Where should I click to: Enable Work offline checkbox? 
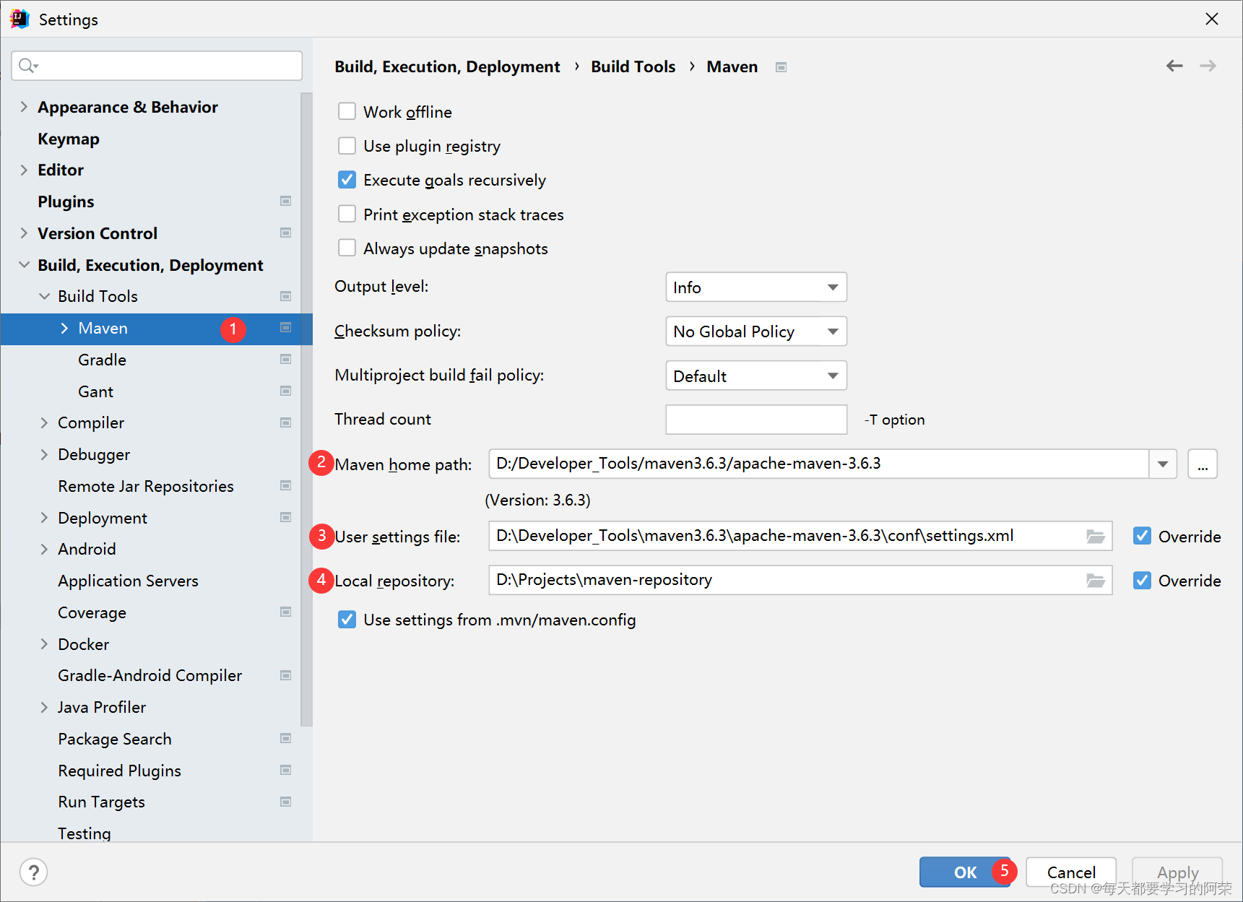click(347, 111)
